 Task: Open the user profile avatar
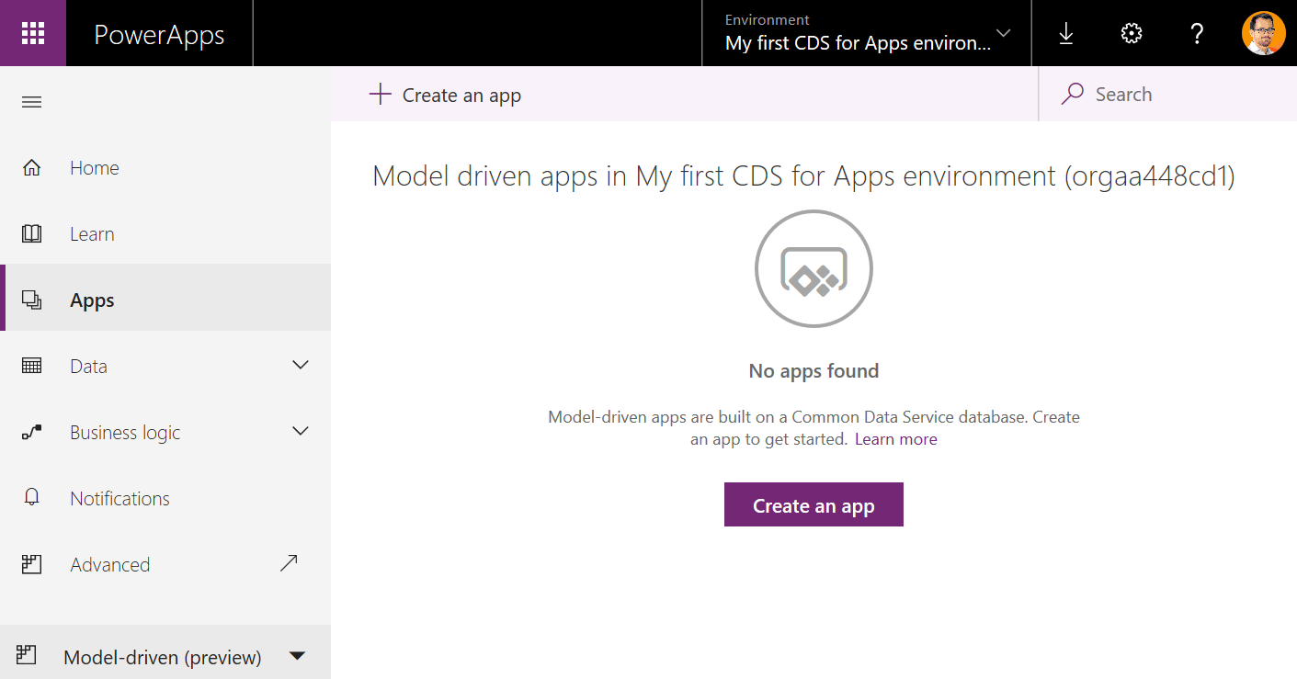pyautogui.click(x=1263, y=34)
